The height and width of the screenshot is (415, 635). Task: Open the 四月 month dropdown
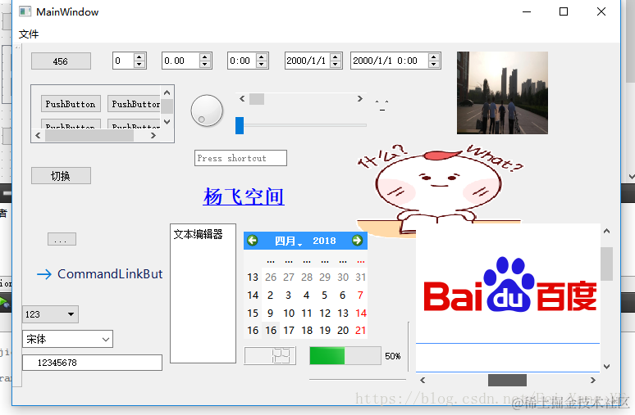tap(288, 241)
